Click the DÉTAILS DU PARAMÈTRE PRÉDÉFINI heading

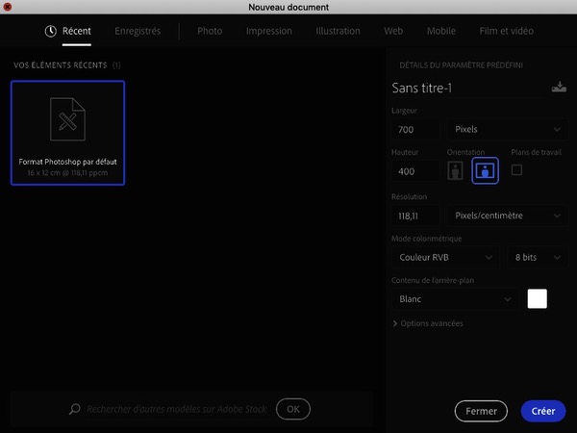point(461,65)
